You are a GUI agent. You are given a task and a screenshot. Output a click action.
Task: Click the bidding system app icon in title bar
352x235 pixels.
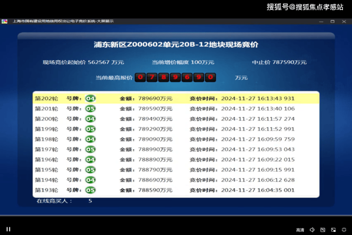point(4,21)
